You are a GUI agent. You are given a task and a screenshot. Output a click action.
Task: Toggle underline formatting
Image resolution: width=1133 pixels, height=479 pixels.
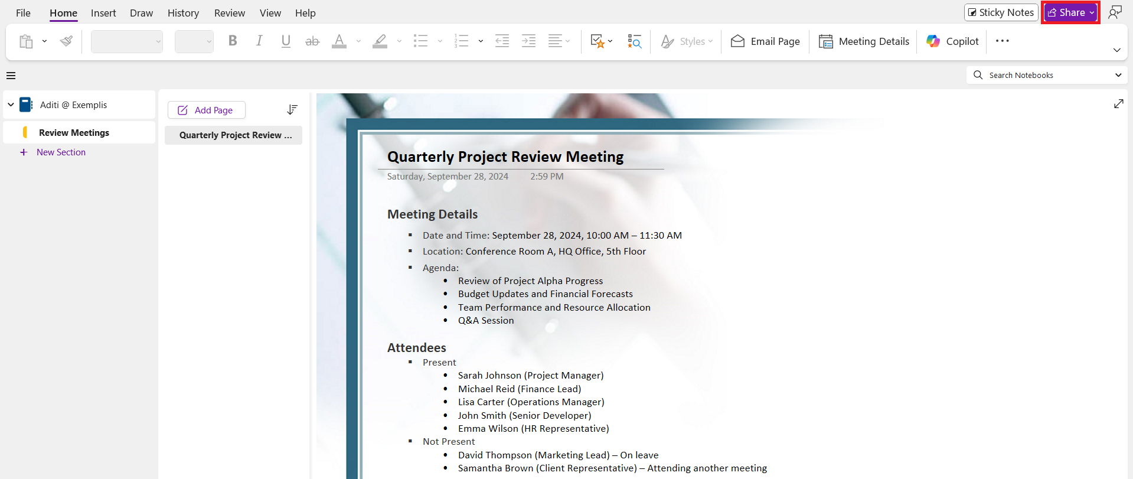(286, 41)
